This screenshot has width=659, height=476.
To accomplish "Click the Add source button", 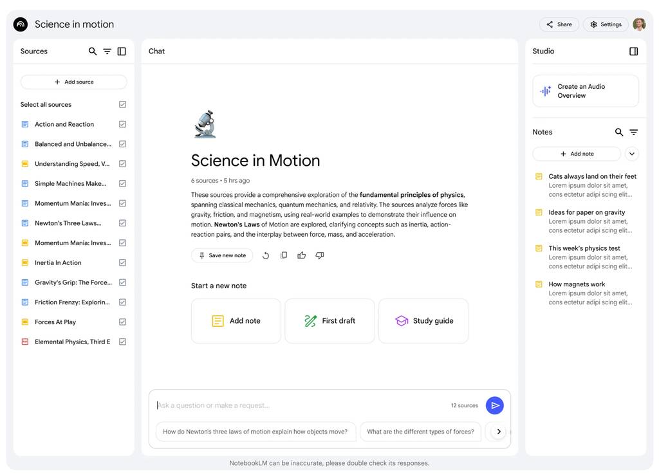I will point(73,82).
